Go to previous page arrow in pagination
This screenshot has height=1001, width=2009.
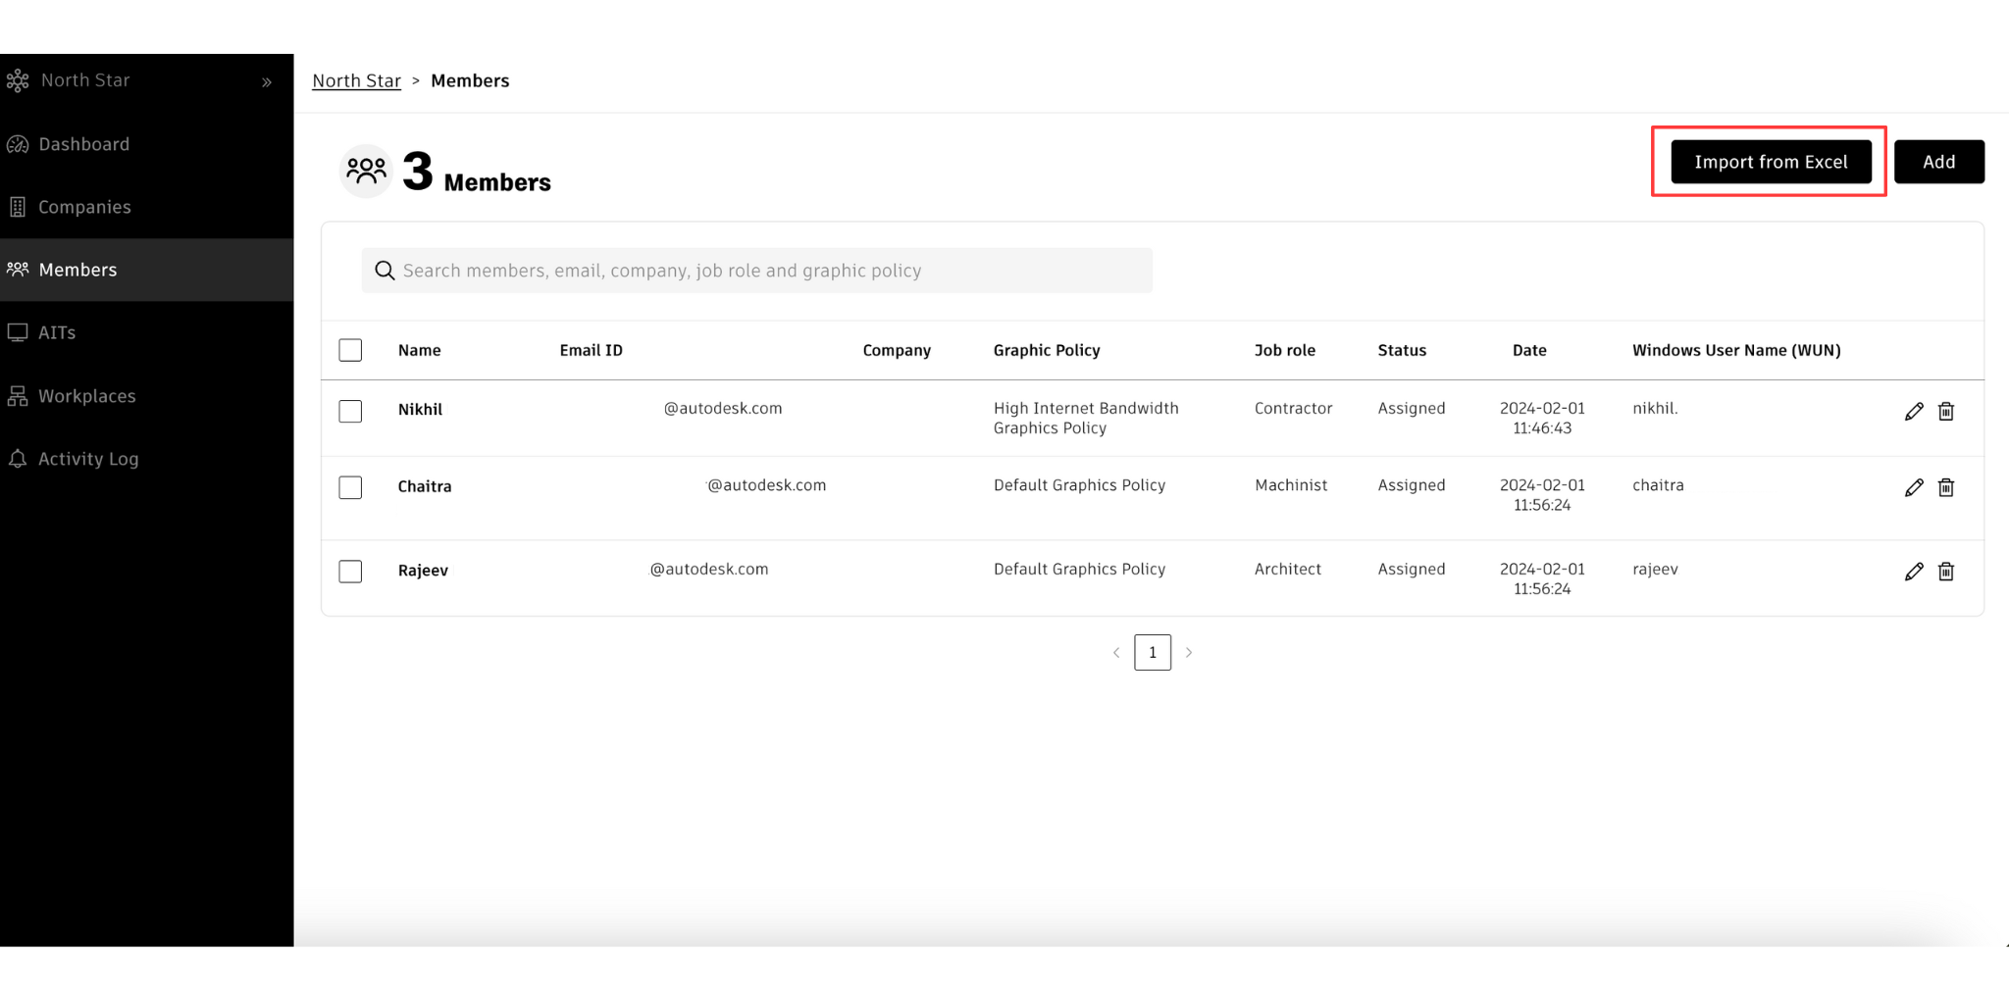point(1116,653)
